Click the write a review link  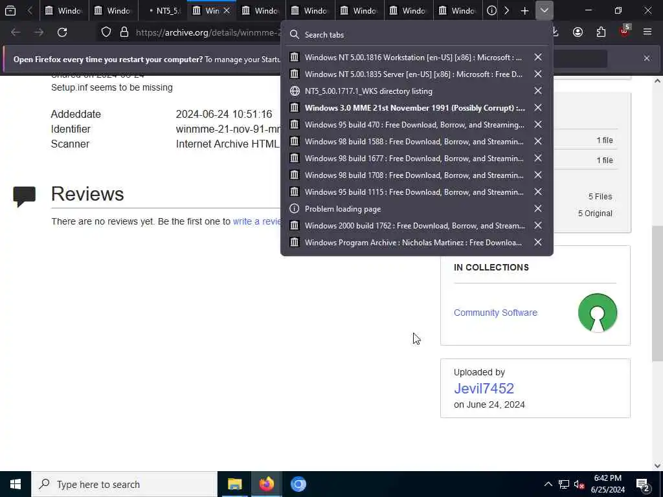[257, 221]
